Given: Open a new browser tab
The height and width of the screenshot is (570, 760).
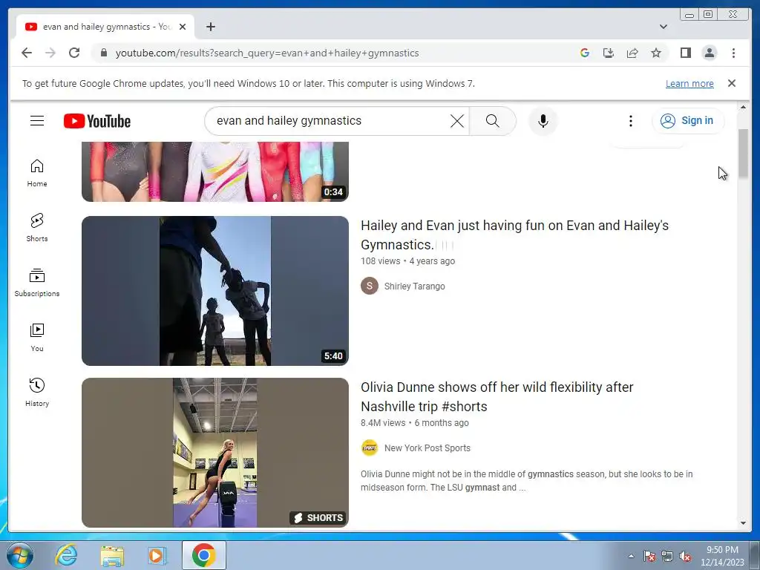Looking at the screenshot, I should click(x=210, y=27).
